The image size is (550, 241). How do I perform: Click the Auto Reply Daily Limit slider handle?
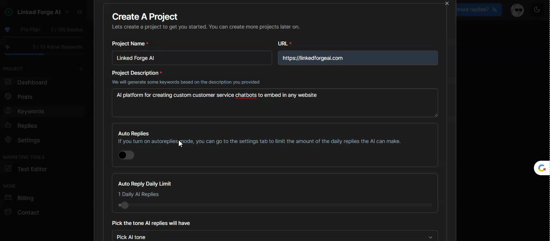[x=125, y=205]
